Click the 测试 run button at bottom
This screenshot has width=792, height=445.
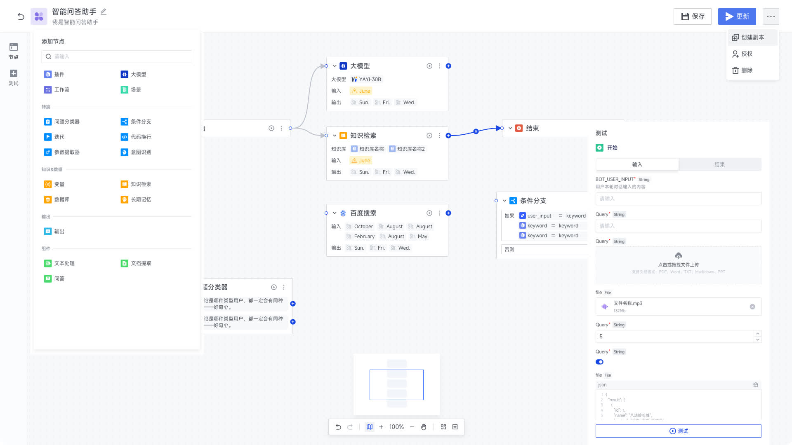tap(678, 431)
